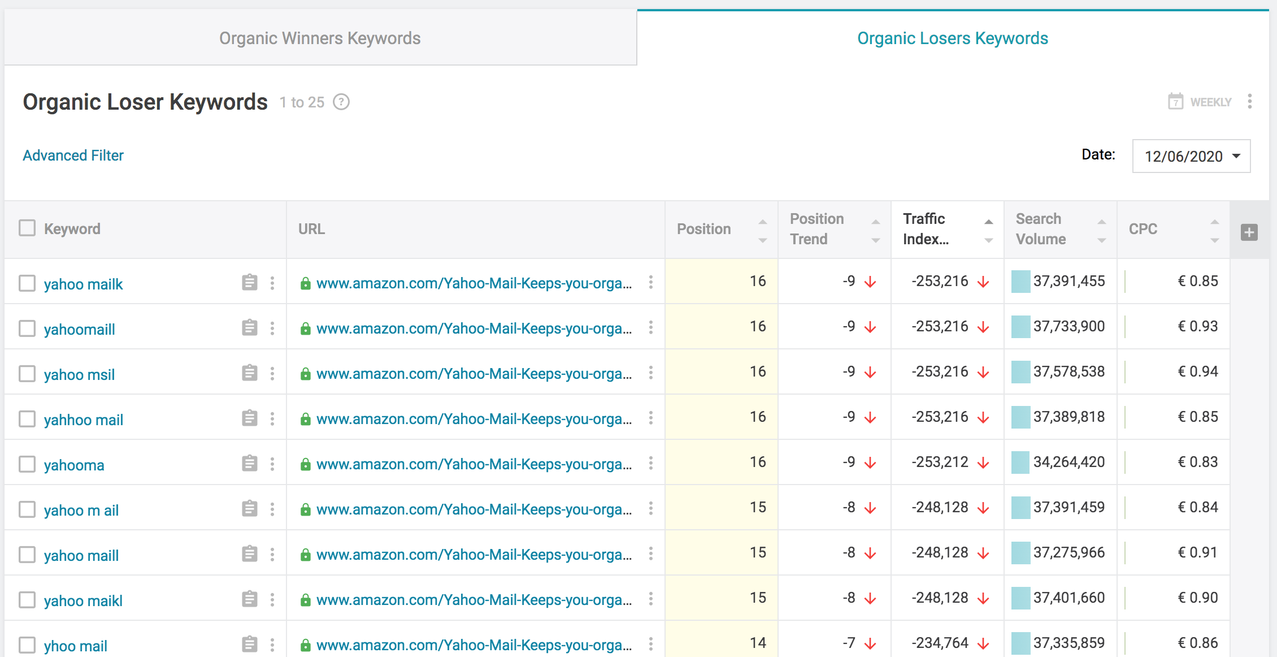This screenshot has width=1277, height=657.
Task: Click the clipboard icon for yahoomaill
Action: coord(249,327)
